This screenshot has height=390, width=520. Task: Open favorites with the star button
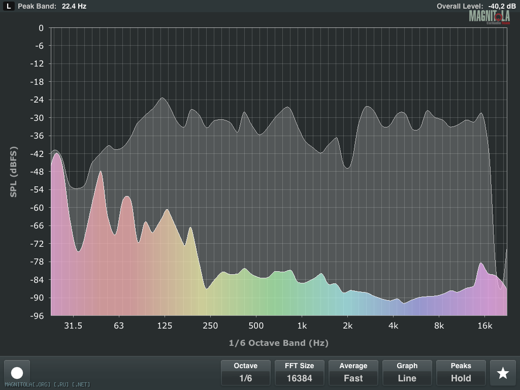(x=503, y=373)
